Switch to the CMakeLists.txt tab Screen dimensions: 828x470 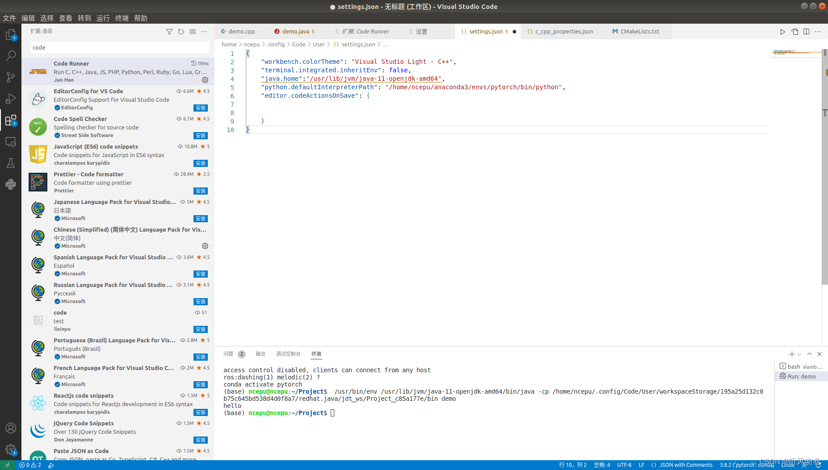point(639,32)
